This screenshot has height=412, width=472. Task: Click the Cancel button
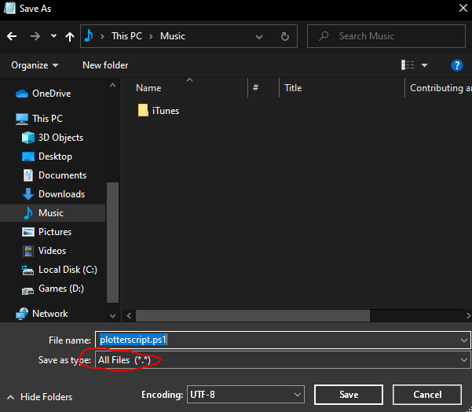click(427, 395)
